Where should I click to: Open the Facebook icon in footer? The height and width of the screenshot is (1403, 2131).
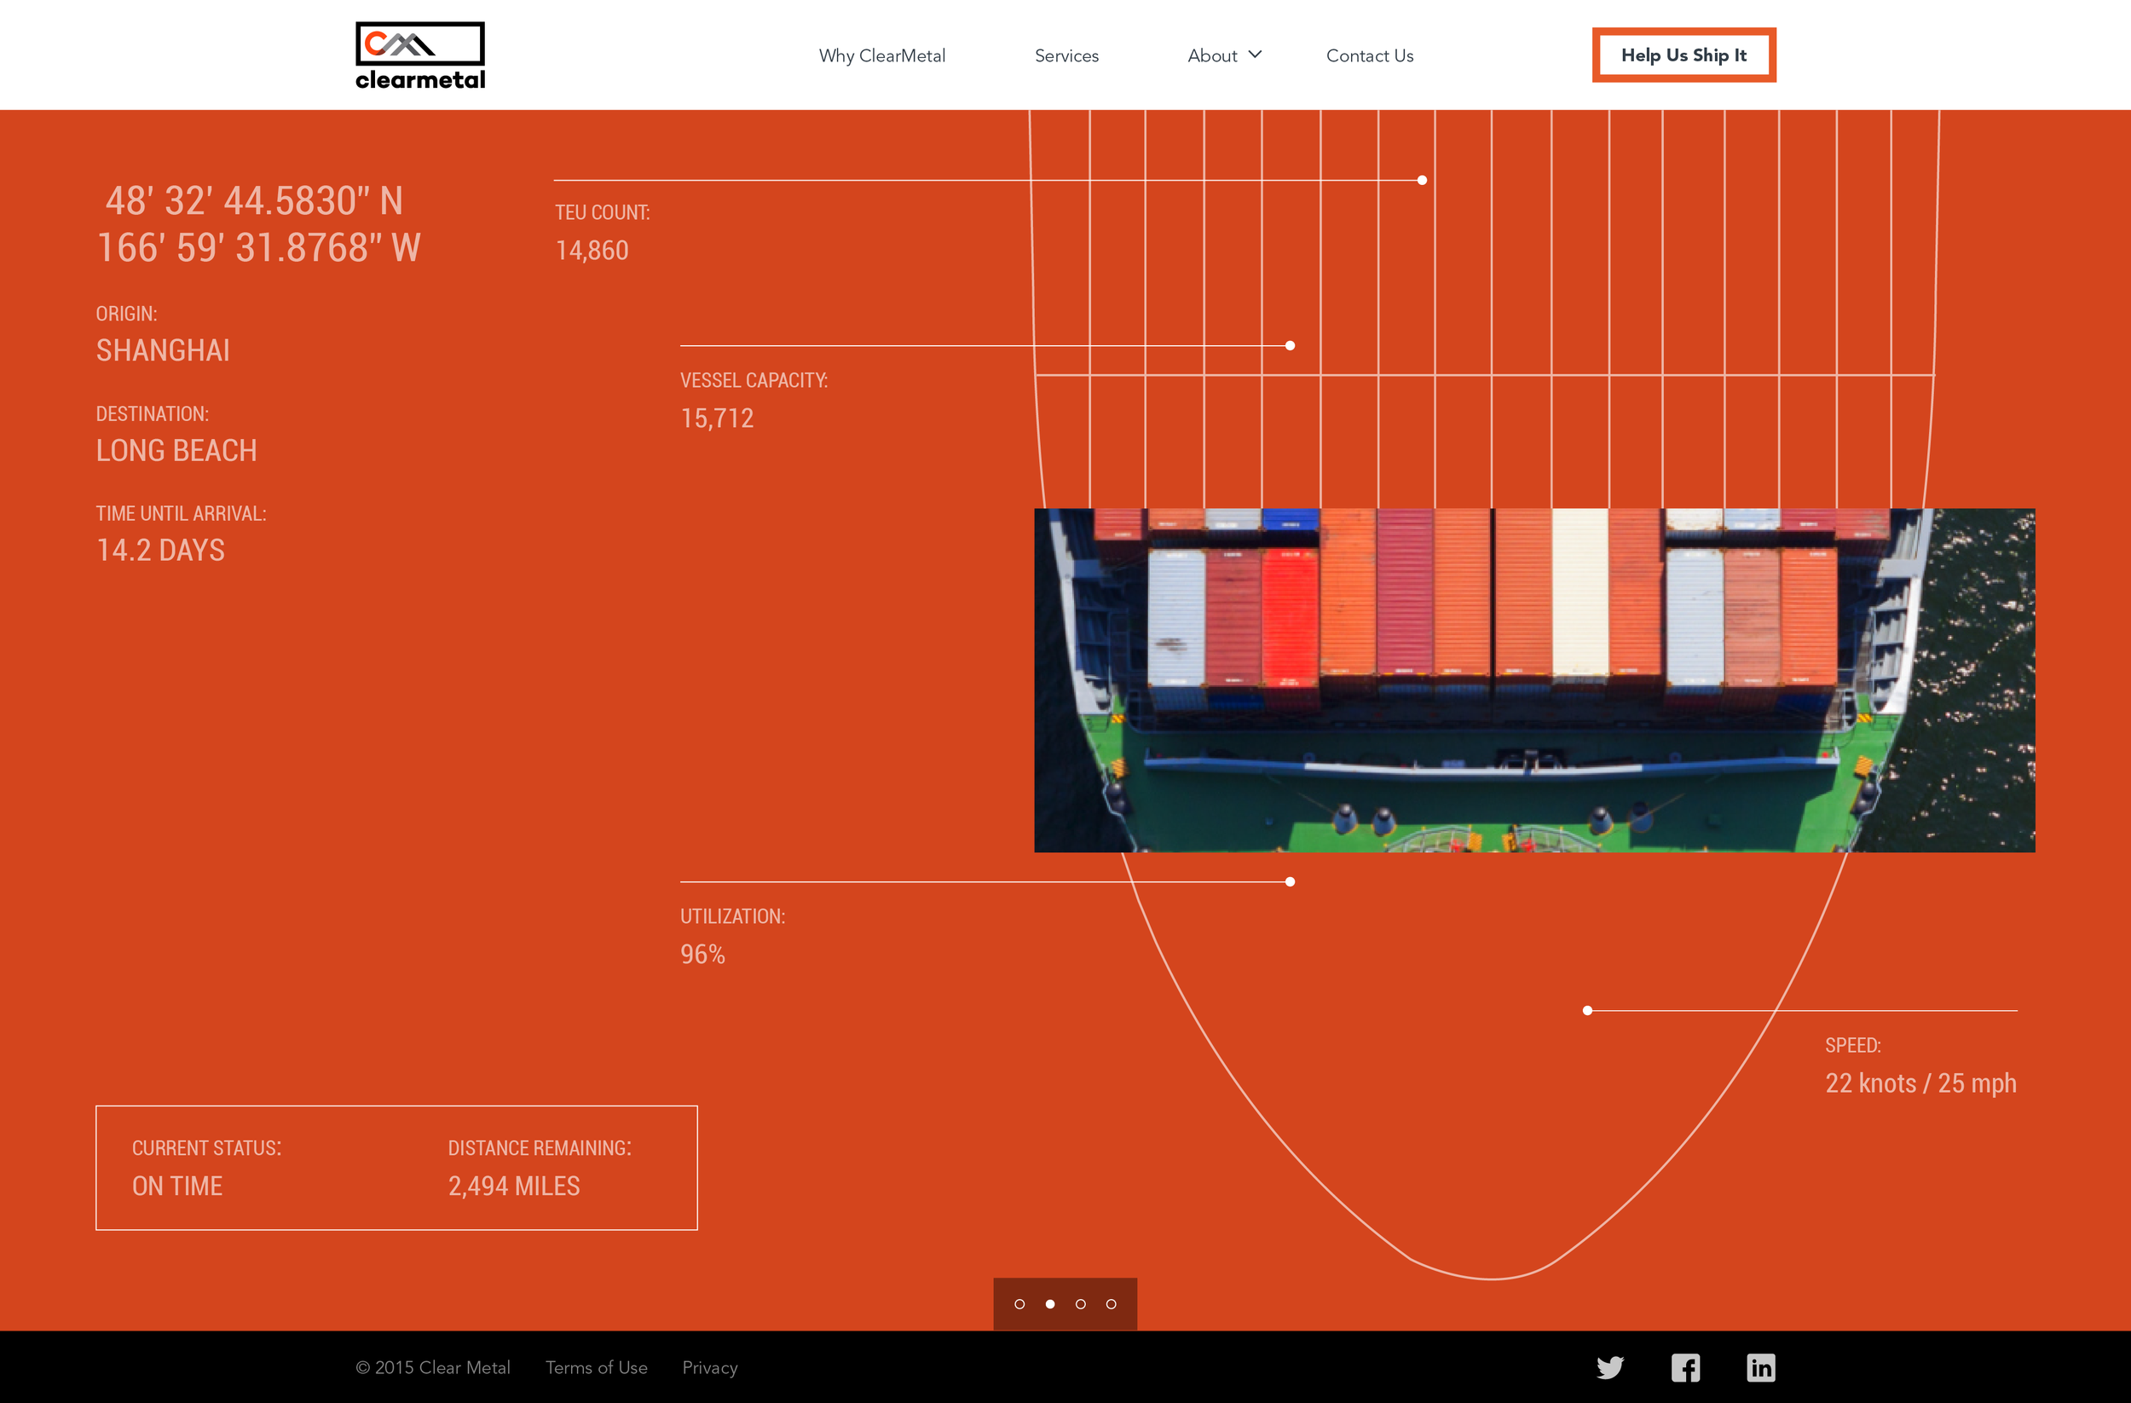click(x=1685, y=1367)
